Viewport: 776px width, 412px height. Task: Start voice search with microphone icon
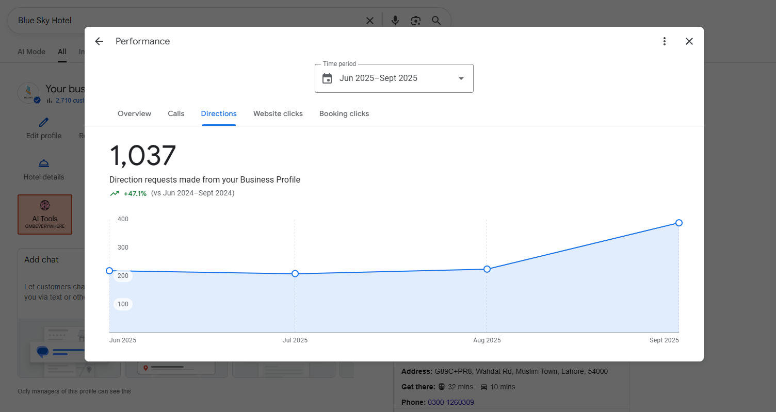395,21
